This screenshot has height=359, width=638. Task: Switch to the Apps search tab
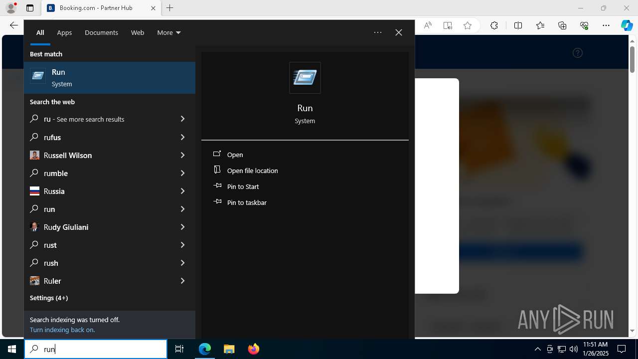coord(64,32)
